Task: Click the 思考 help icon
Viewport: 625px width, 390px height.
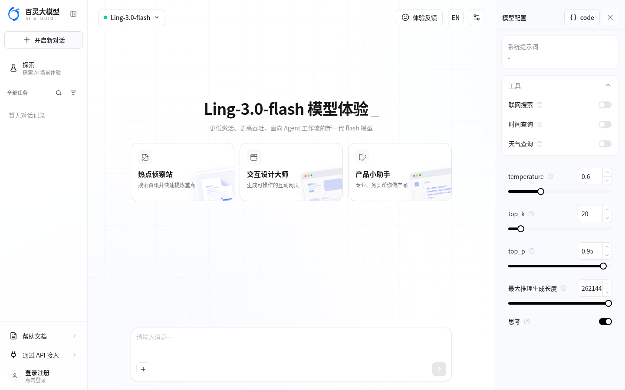Action: coord(527,322)
